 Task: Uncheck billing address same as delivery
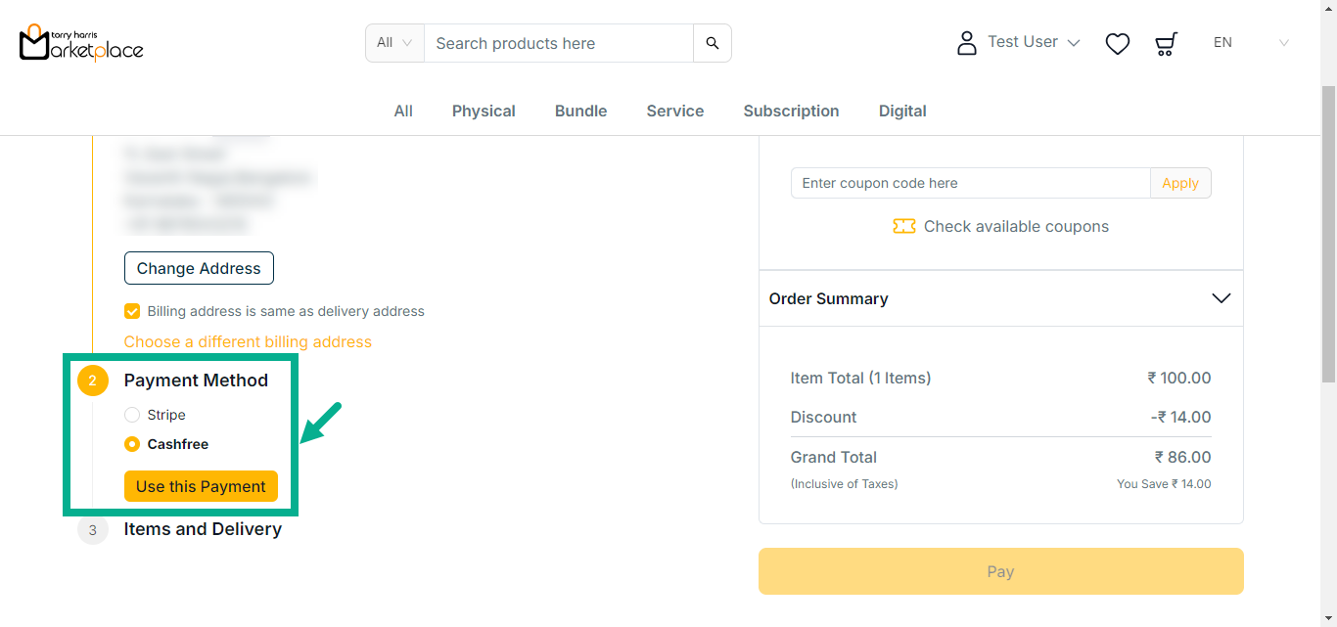(132, 311)
